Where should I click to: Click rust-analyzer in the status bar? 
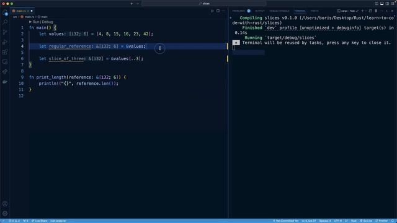tap(58, 221)
